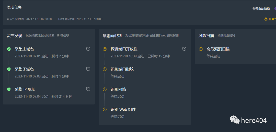This screenshot has width=276, height=132.
Task: Rerun the 采集 IP 地址 task
Action: pyautogui.click(x=88, y=89)
